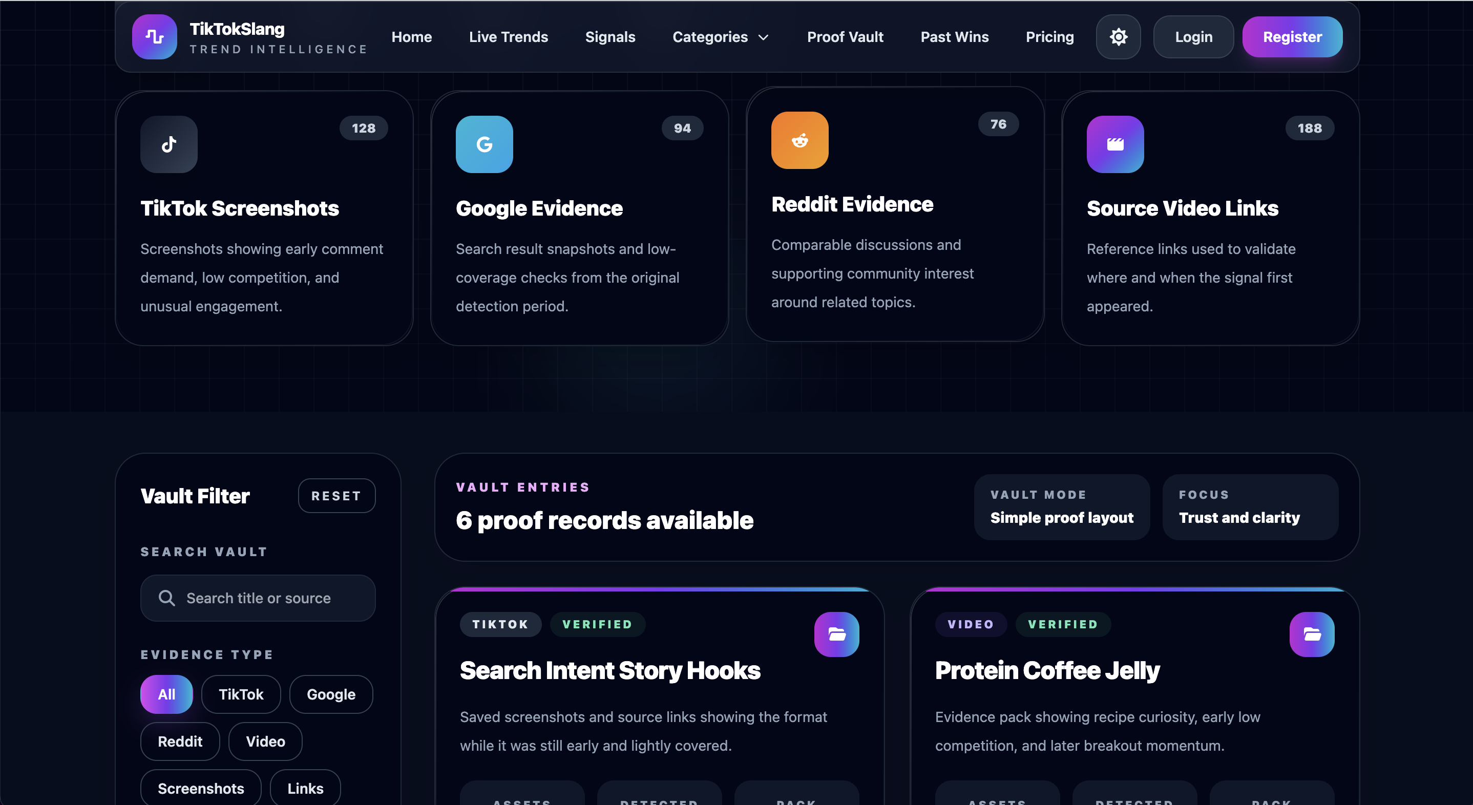Toggle the light/dark theme sun button
Viewport: 1473px width, 805px height.
1118,36
